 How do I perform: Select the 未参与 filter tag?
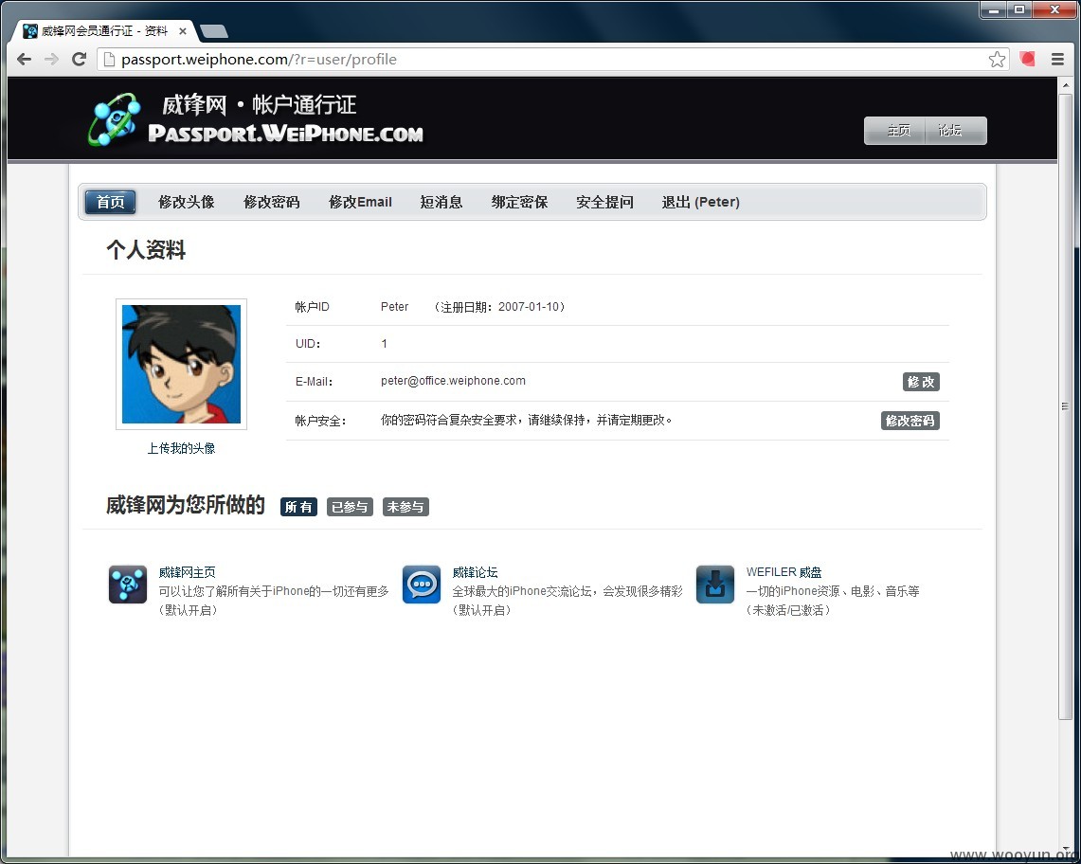pos(405,507)
